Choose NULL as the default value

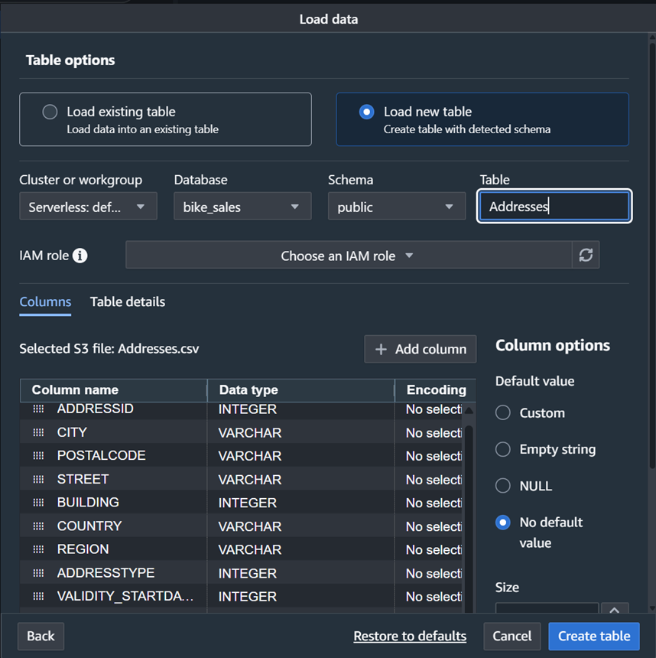(504, 485)
